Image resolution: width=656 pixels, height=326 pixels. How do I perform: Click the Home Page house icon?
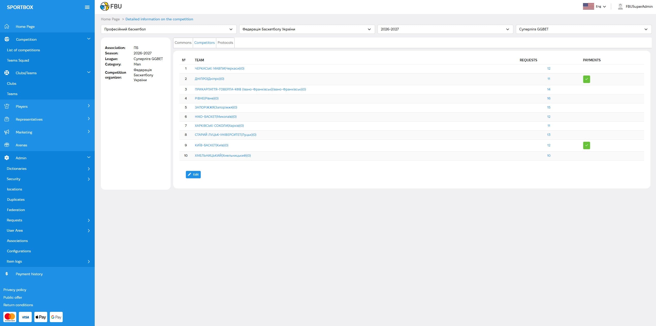click(7, 26)
